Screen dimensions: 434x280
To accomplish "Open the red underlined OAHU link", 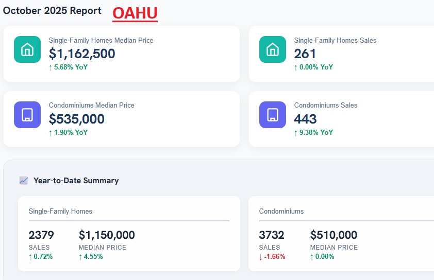I will coord(135,14).
